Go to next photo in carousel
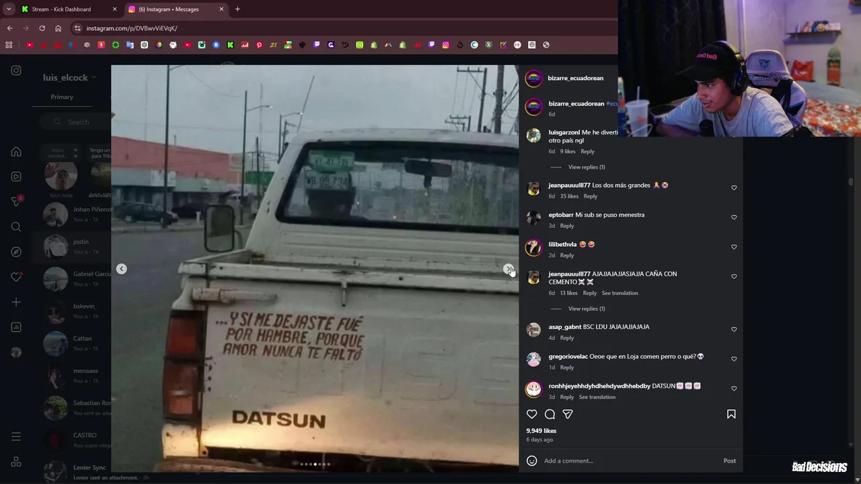 pyautogui.click(x=509, y=269)
